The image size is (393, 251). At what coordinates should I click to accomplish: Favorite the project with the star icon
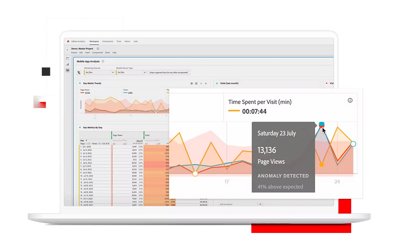tap(98, 49)
